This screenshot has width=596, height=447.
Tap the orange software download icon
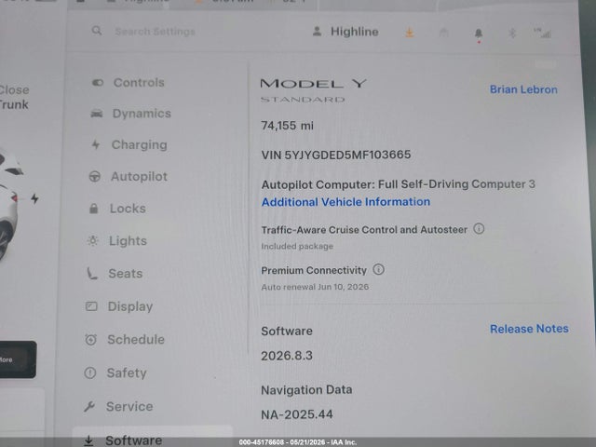pyautogui.click(x=410, y=33)
